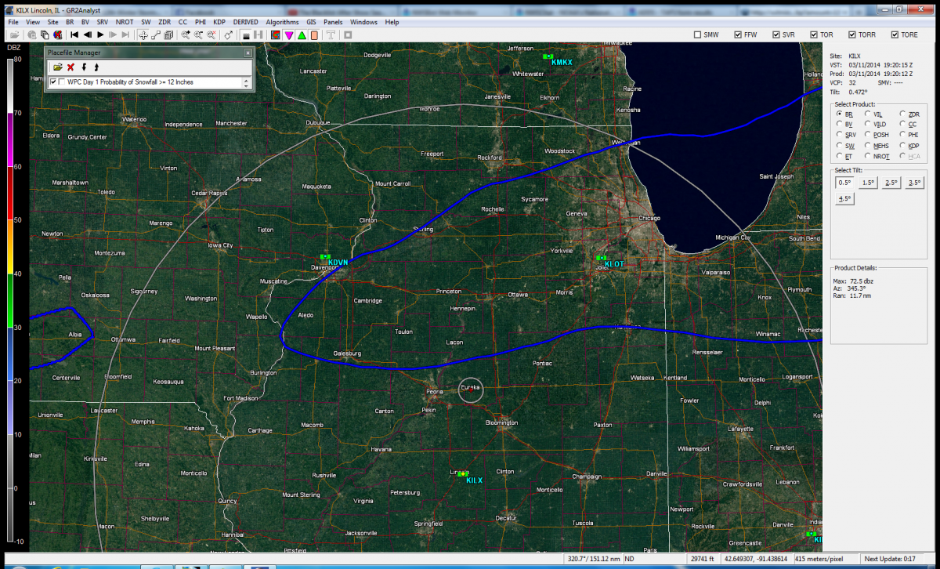
Task: Click the zoom in magnifier
Action: click(186, 34)
